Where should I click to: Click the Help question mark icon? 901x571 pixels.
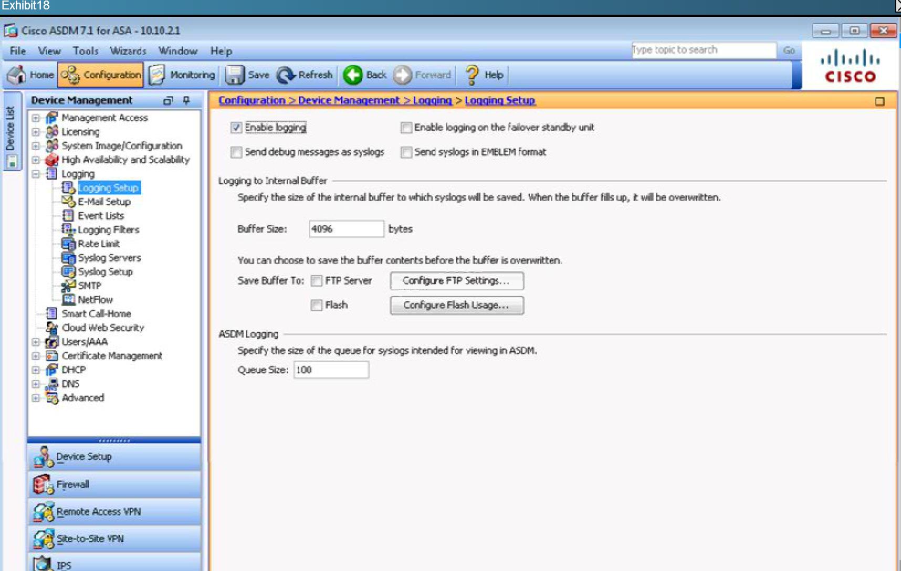coord(472,75)
